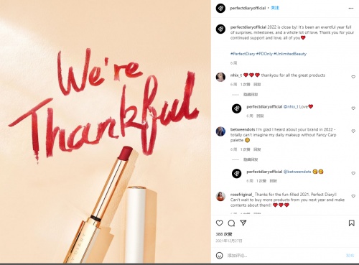Open #PerfectDiary hashtag link
The width and height of the screenshot is (359, 265).
click(243, 54)
